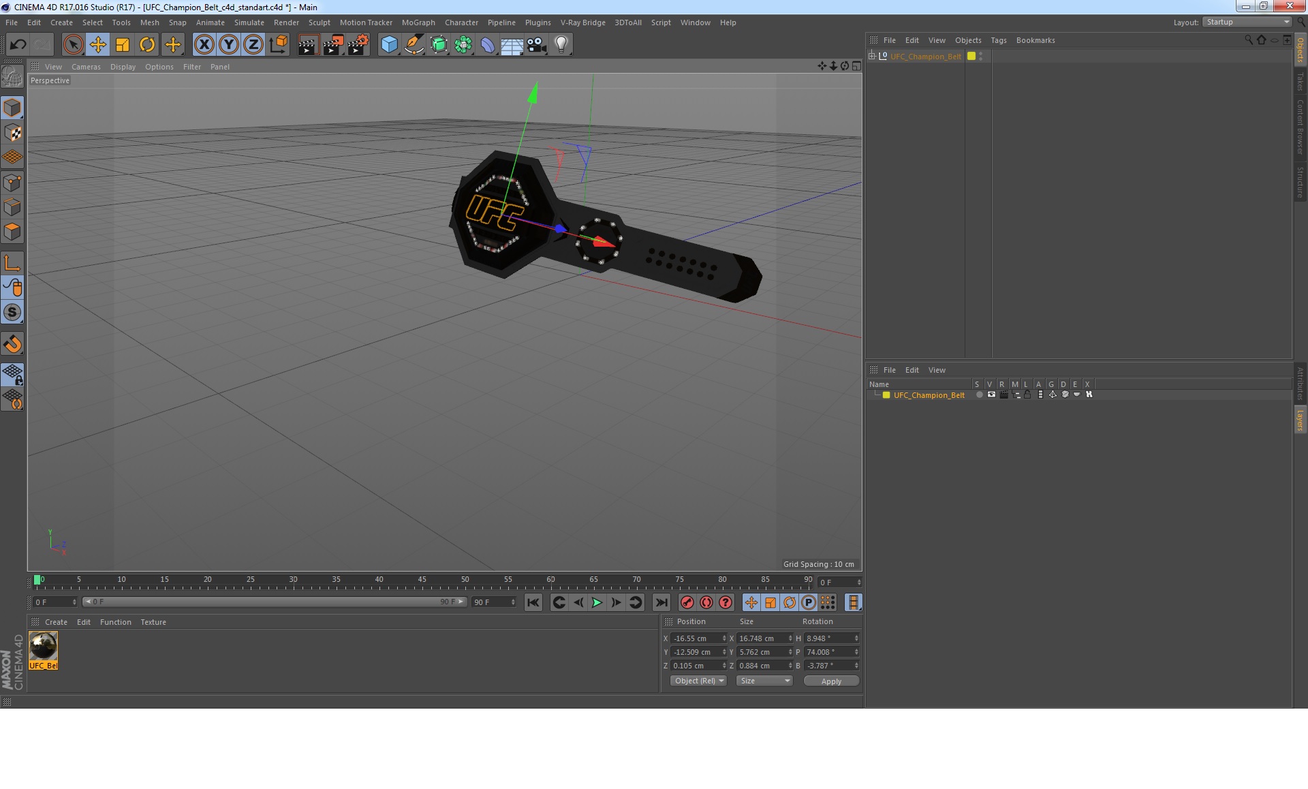This screenshot has height=789, width=1308.
Task: Toggle layer Render flag for UFC_Champion_Belt
Action: tap(1003, 395)
